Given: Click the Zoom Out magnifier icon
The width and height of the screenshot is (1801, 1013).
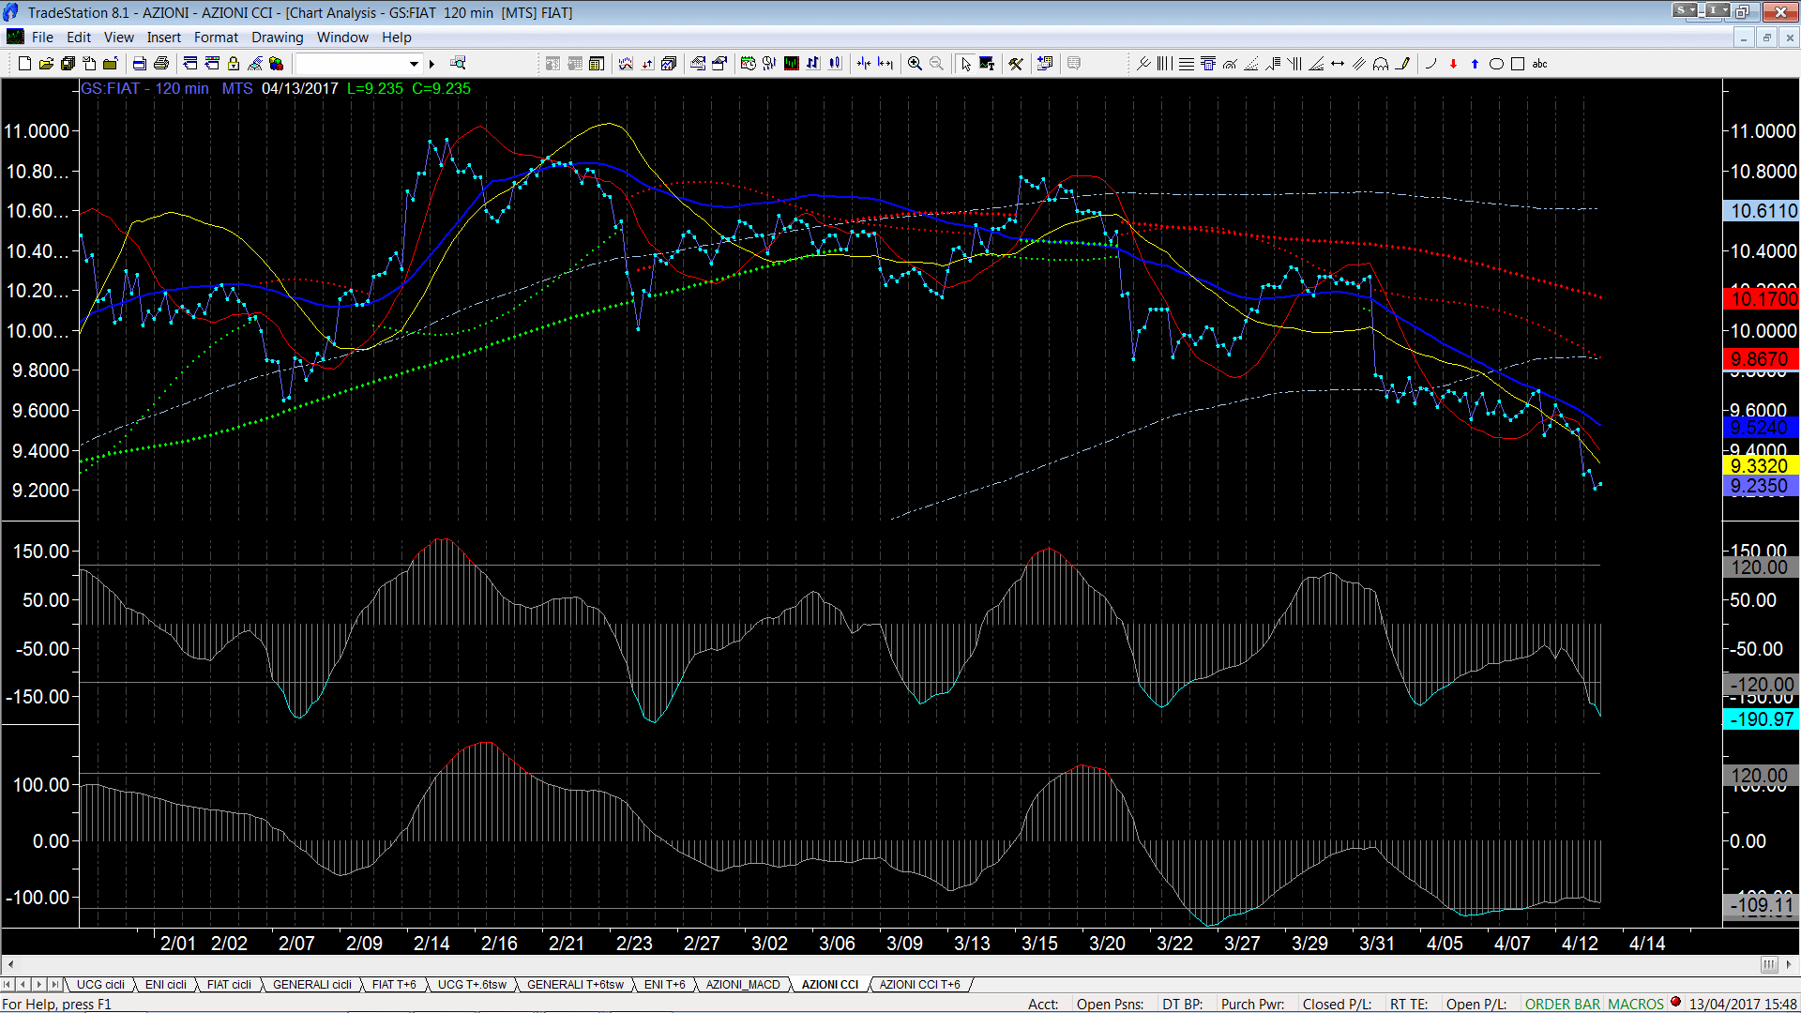Looking at the screenshot, I should click(936, 64).
